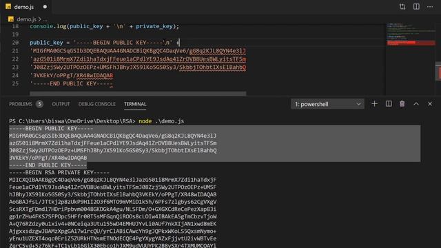Kill terminal with trash icon
The width and height of the screenshot is (441, 248).
click(x=402, y=104)
